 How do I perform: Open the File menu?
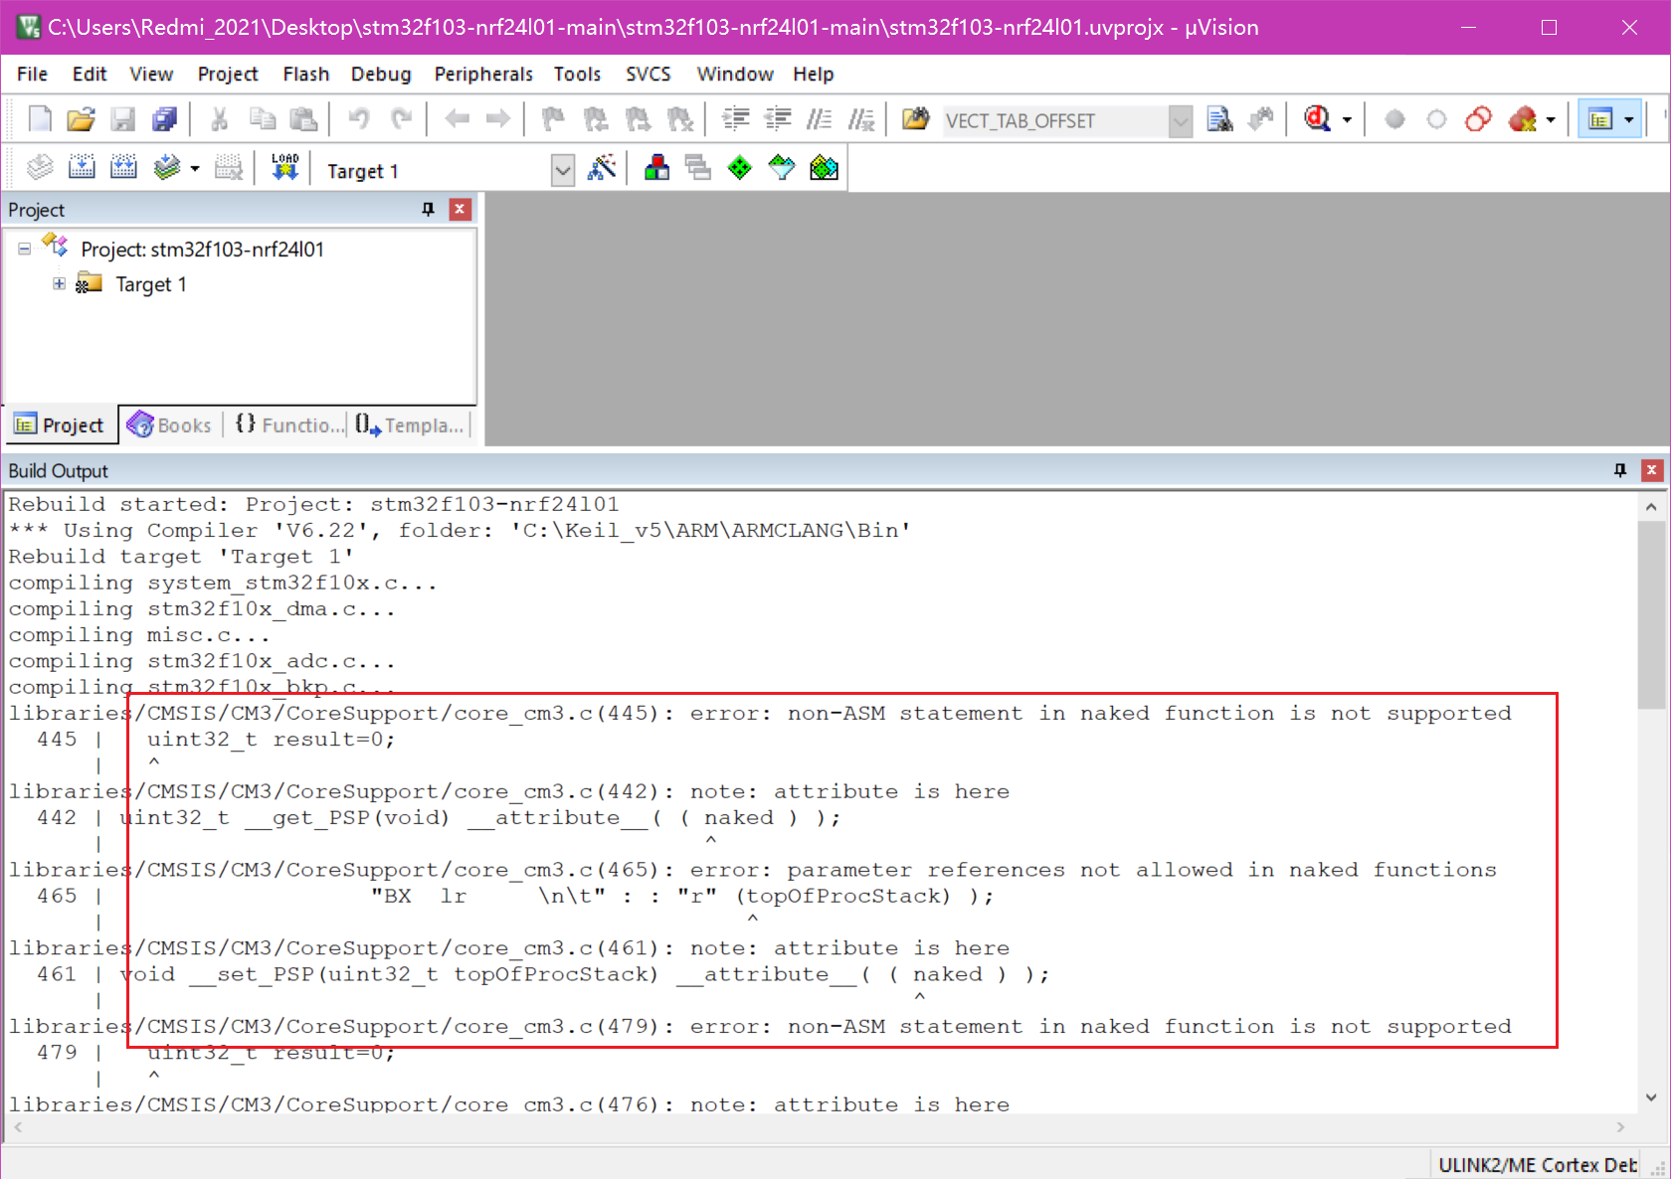pyautogui.click(x=32, y=74)
